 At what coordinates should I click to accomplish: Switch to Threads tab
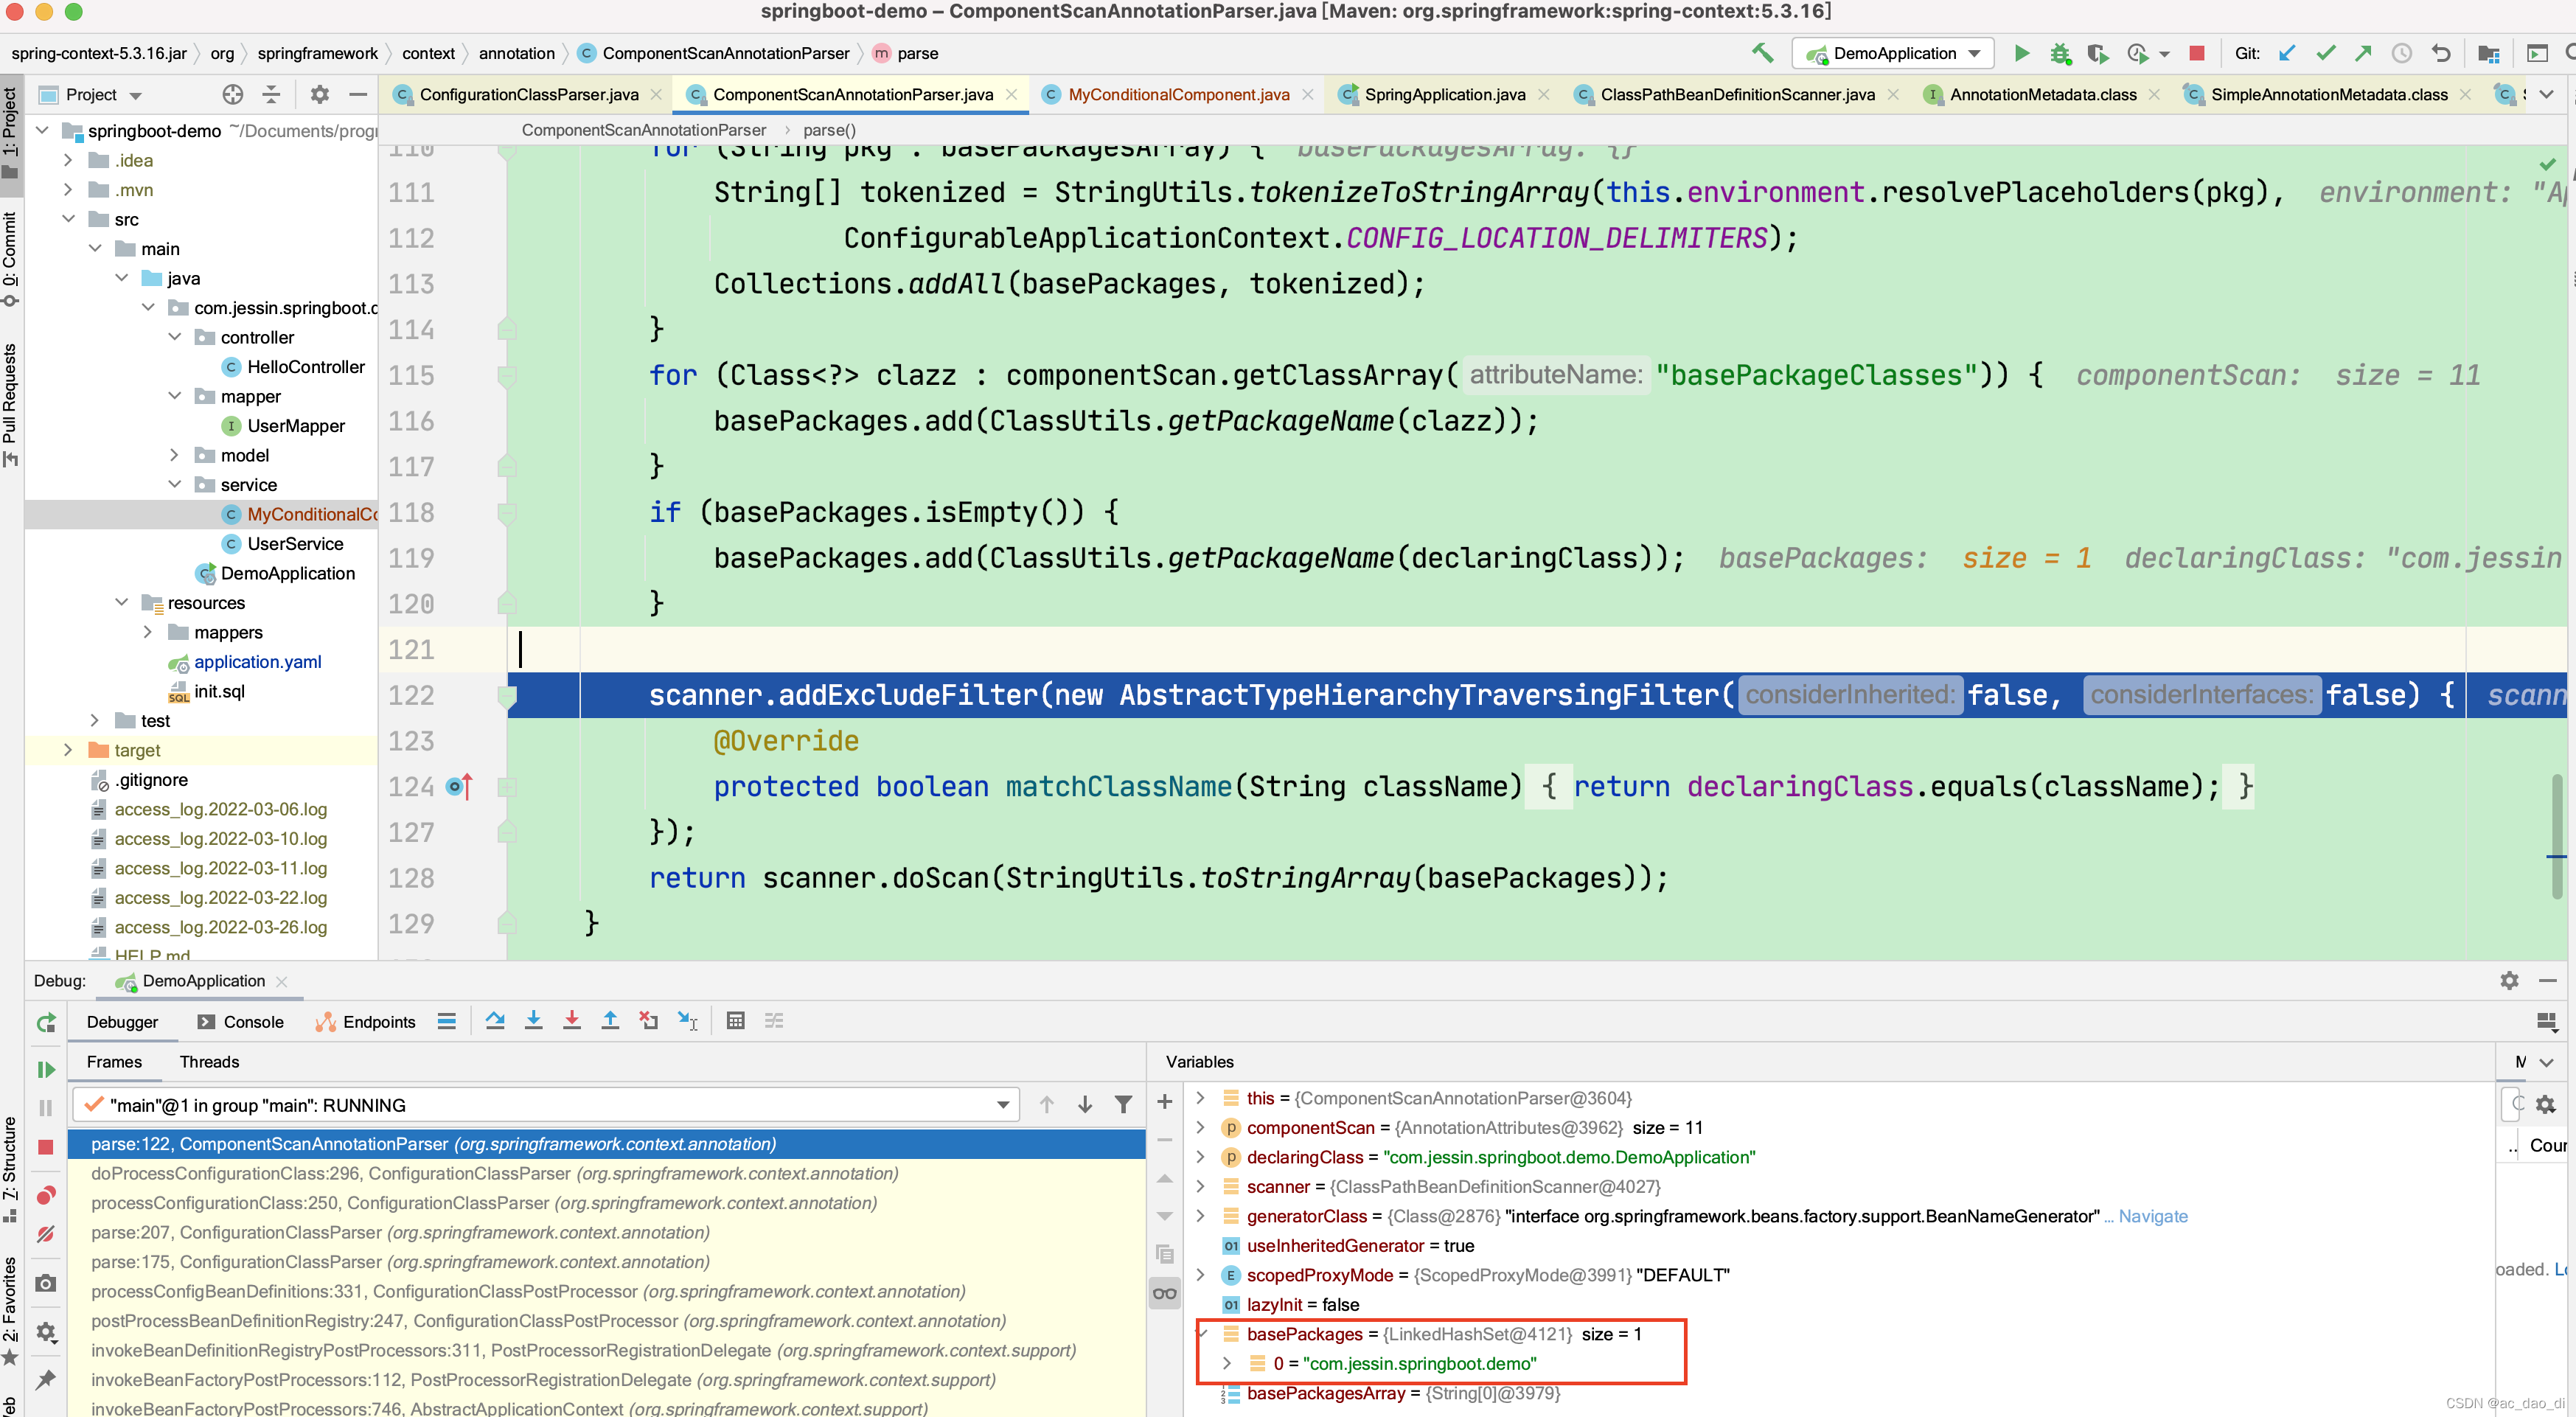click(x=209, y=1062)
